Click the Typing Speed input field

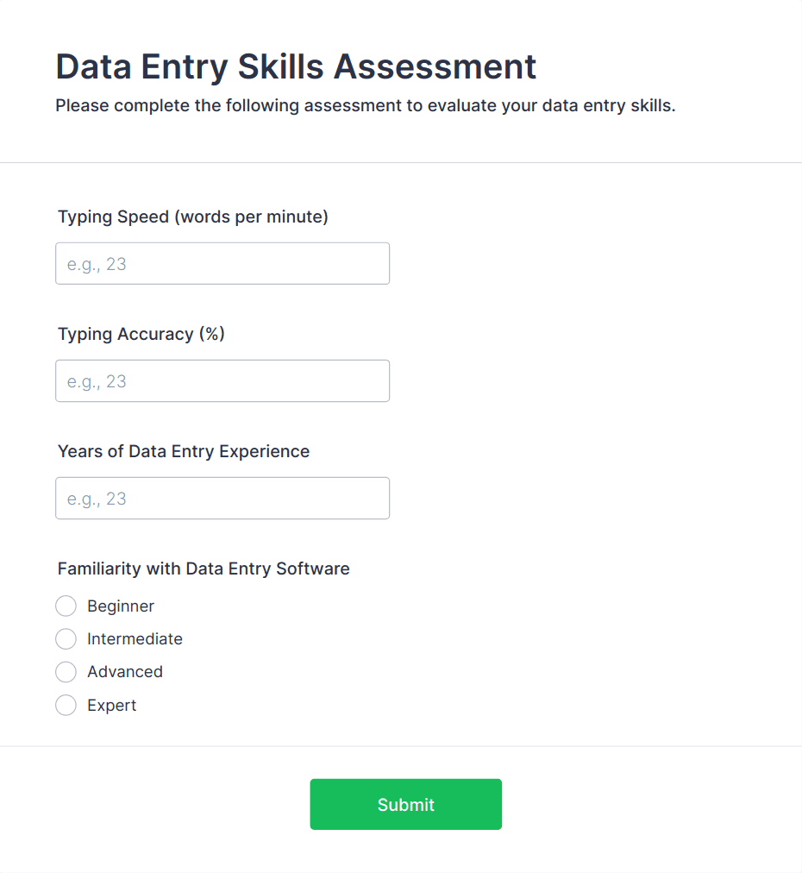222,263
